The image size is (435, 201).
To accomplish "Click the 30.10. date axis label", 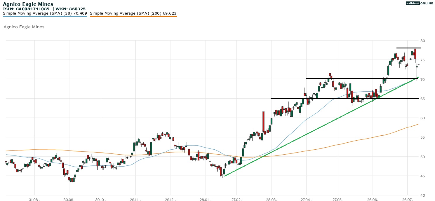I will coord(101,199).
